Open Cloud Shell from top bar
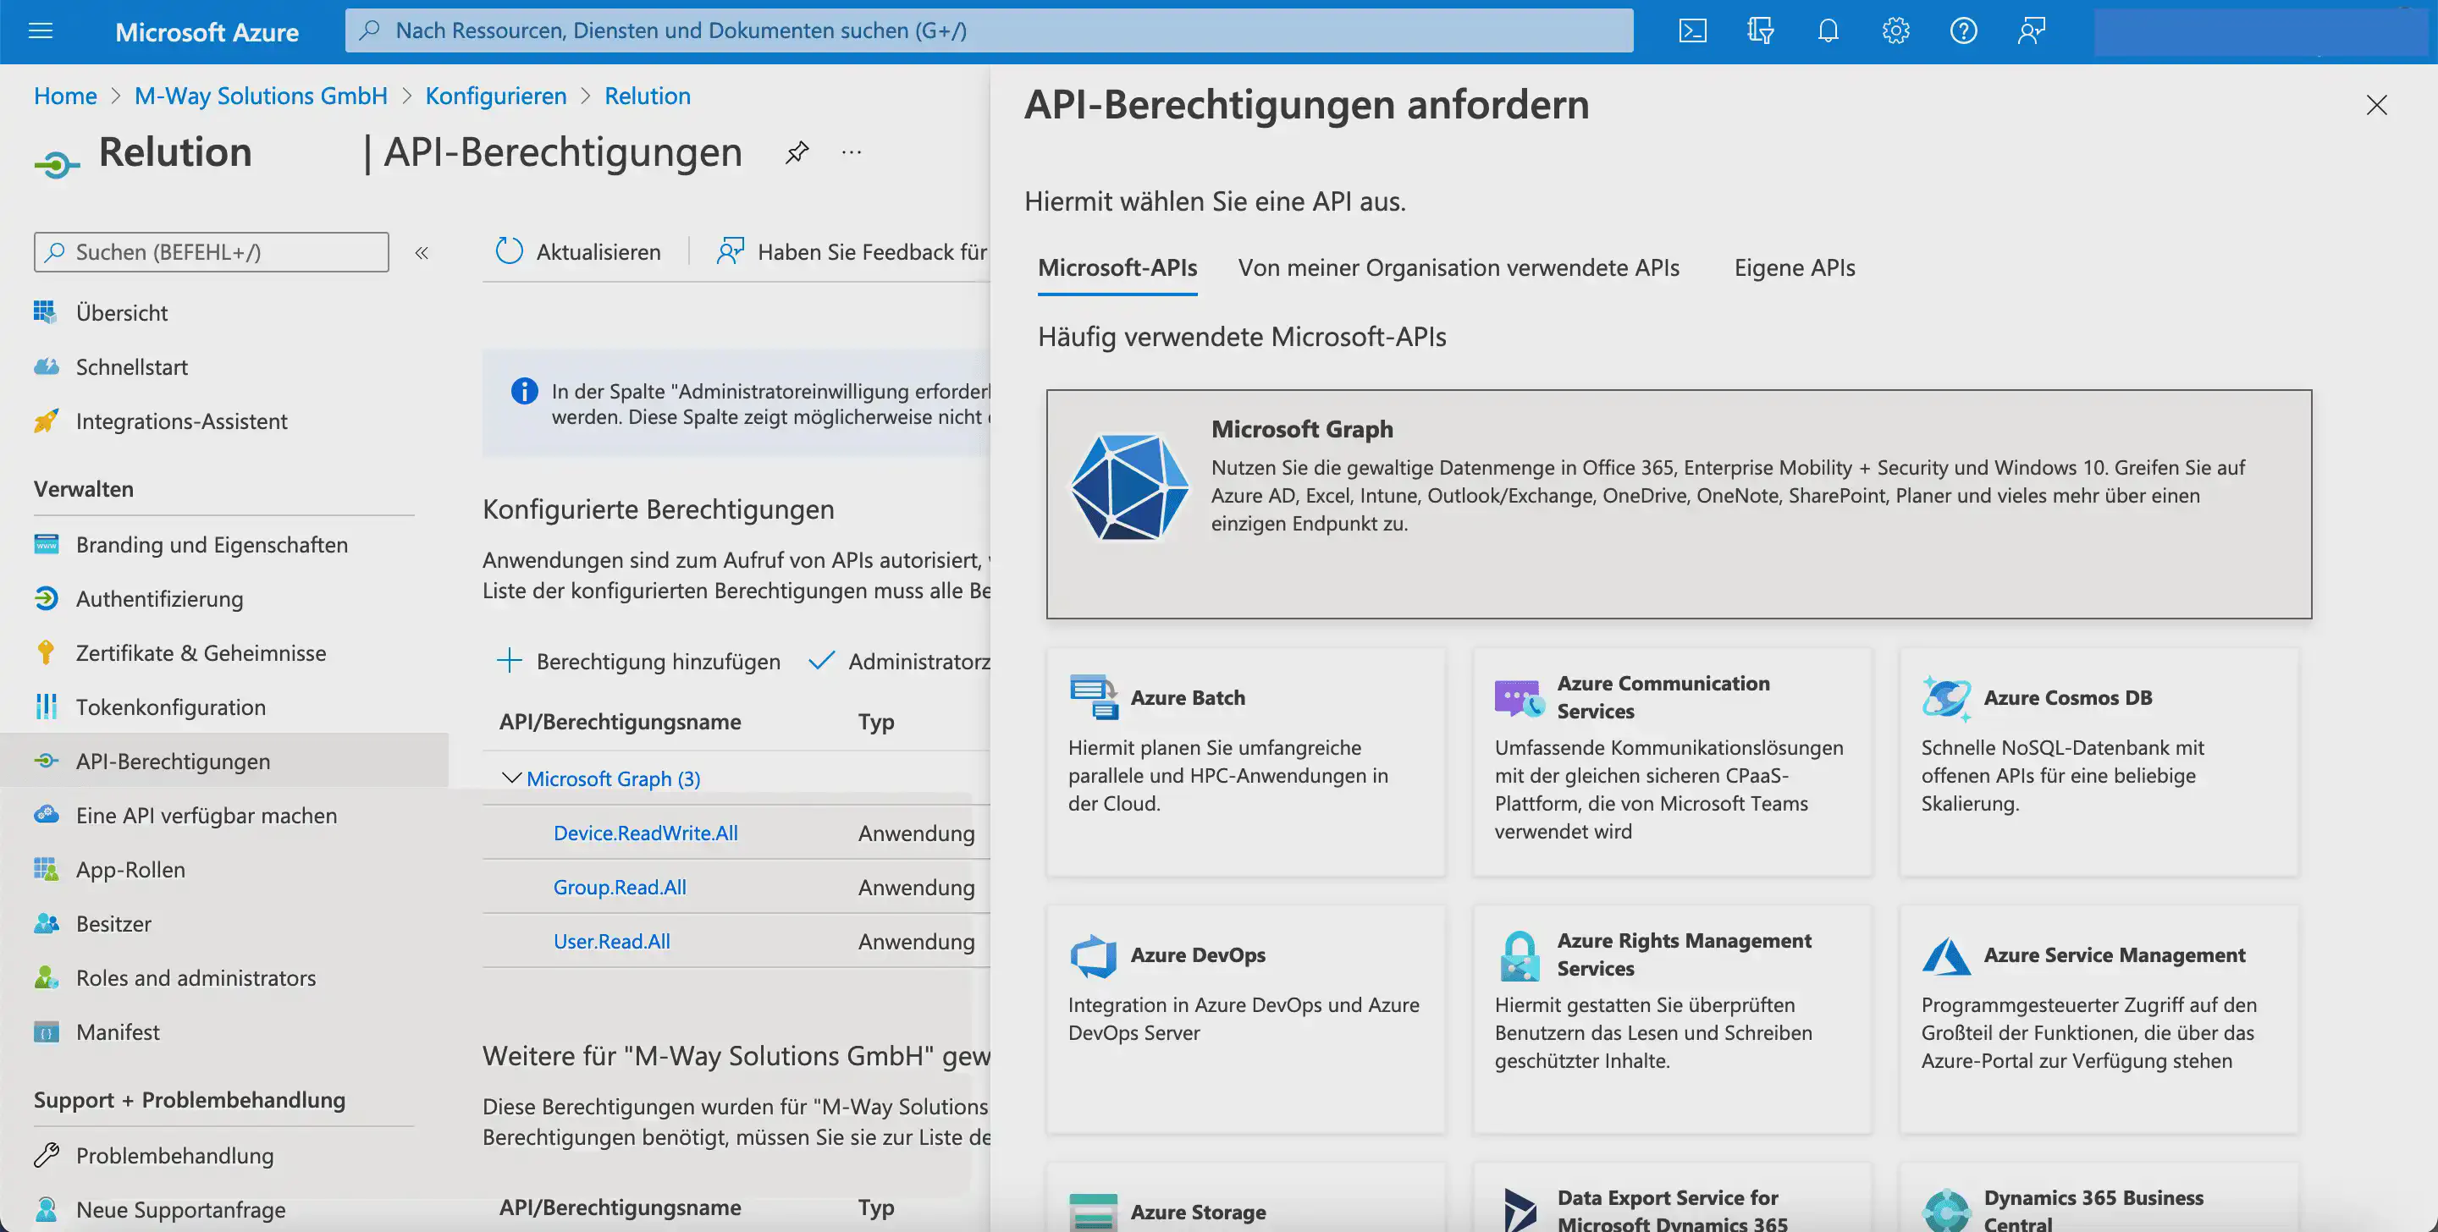This screenshot has width=2438, height=1232. pos(1692,31)
